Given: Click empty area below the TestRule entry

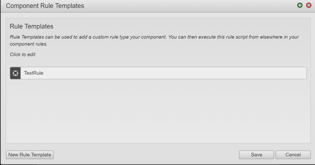Looking at the screenshot, I should (x=158, y=111).
